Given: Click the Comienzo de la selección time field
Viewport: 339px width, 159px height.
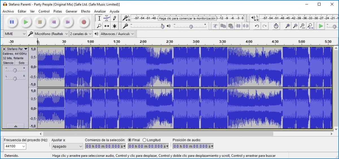Looking at the screenshot, I should pos(105,146).
